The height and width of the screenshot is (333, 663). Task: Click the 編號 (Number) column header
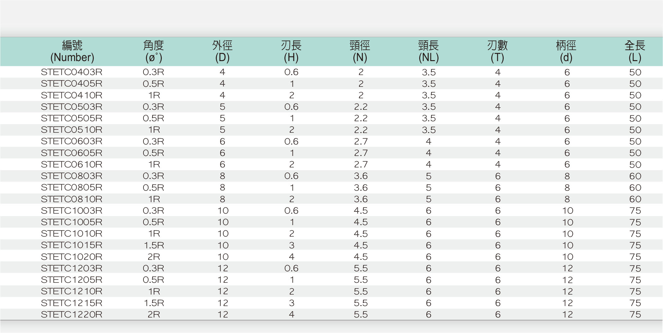pos(72,51)
